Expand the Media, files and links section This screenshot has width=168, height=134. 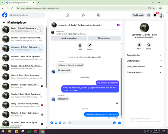(x=144, y=67)
